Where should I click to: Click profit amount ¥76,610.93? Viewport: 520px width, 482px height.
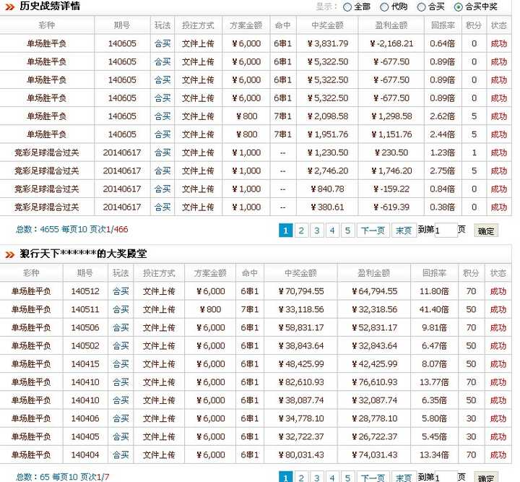(374, 382)
